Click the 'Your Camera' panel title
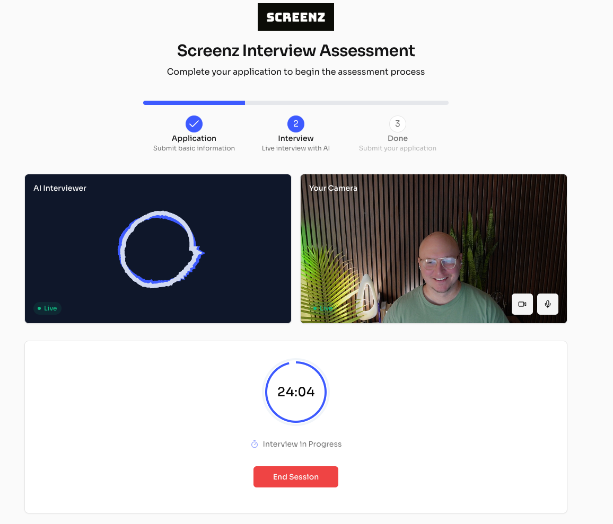The image size is (613, 524). pos(333,188)
